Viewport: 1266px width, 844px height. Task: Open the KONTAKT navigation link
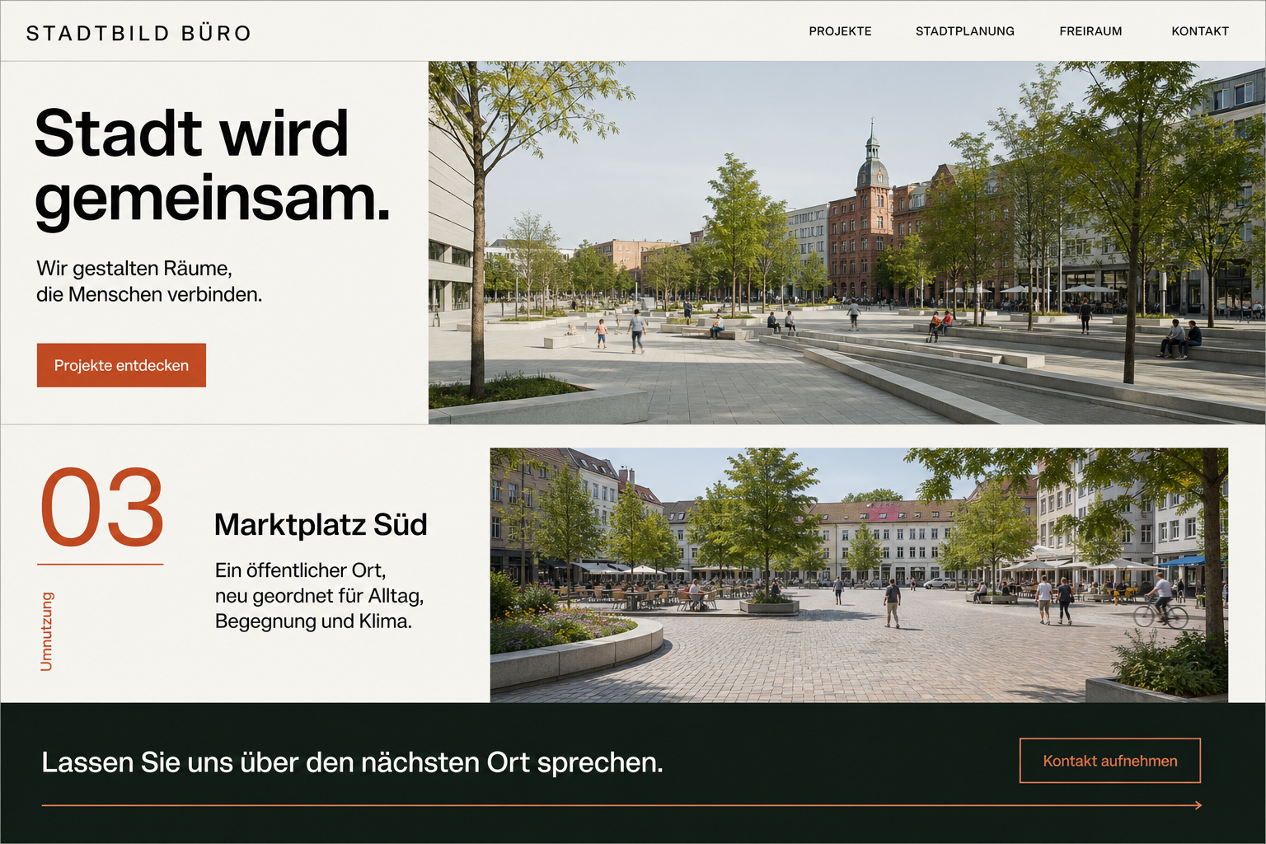(1200, 31)
